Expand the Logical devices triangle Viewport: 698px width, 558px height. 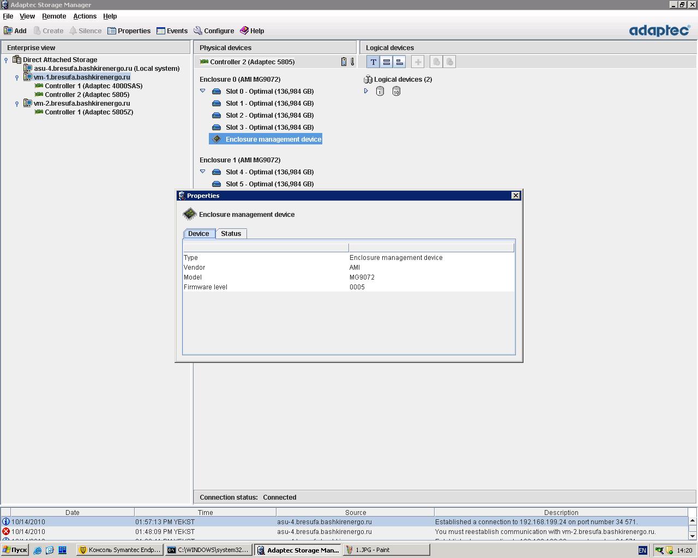coord(366,91)
